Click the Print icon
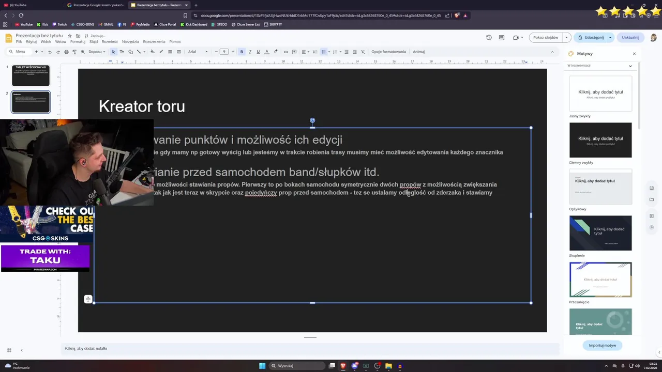Viewport: 662px width, 372px height. pos(66,52)
